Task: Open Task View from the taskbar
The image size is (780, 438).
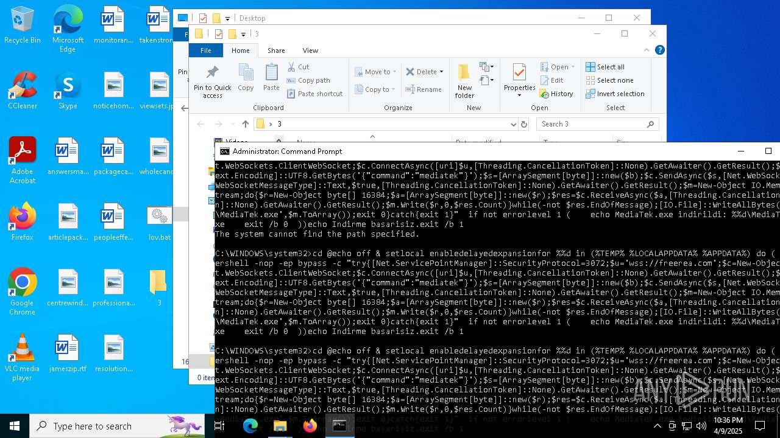Action: [x=220, y=426]
